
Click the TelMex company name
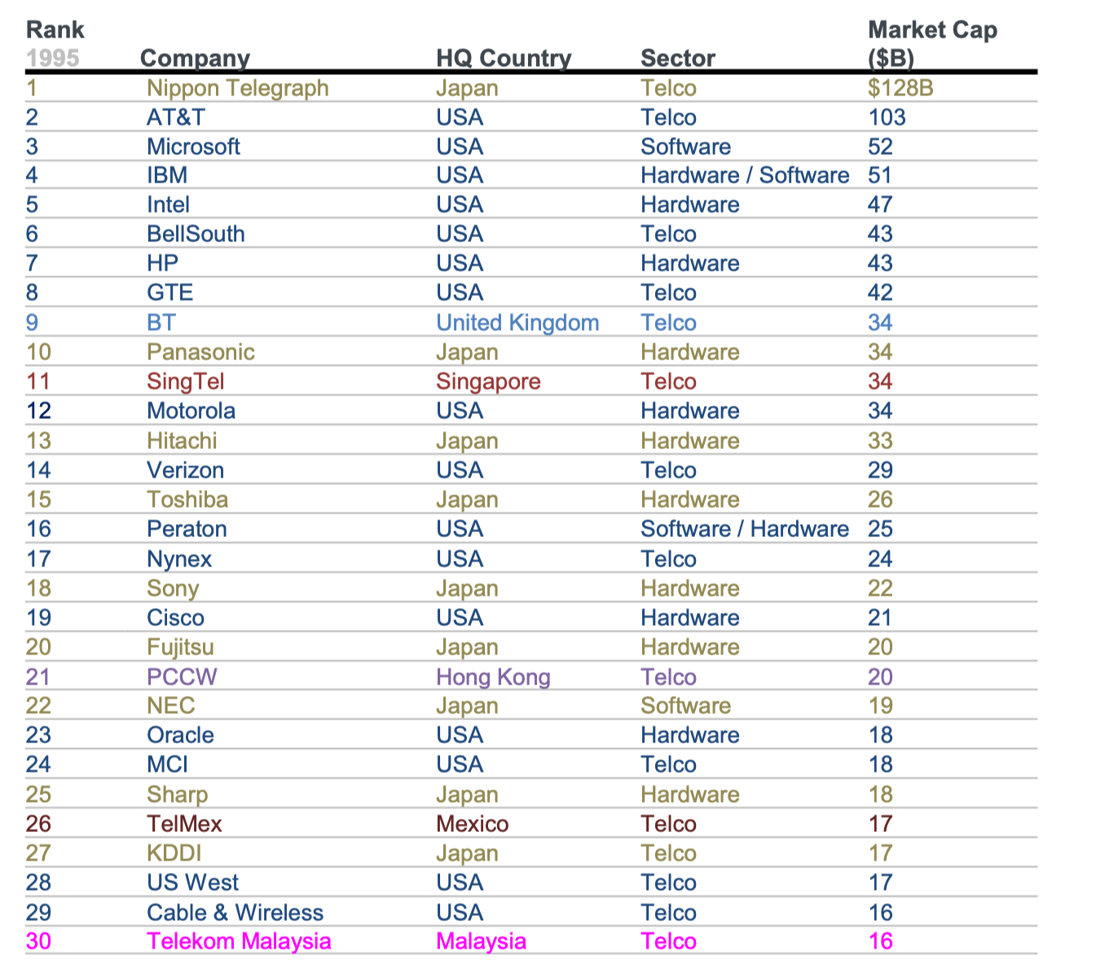184,824
